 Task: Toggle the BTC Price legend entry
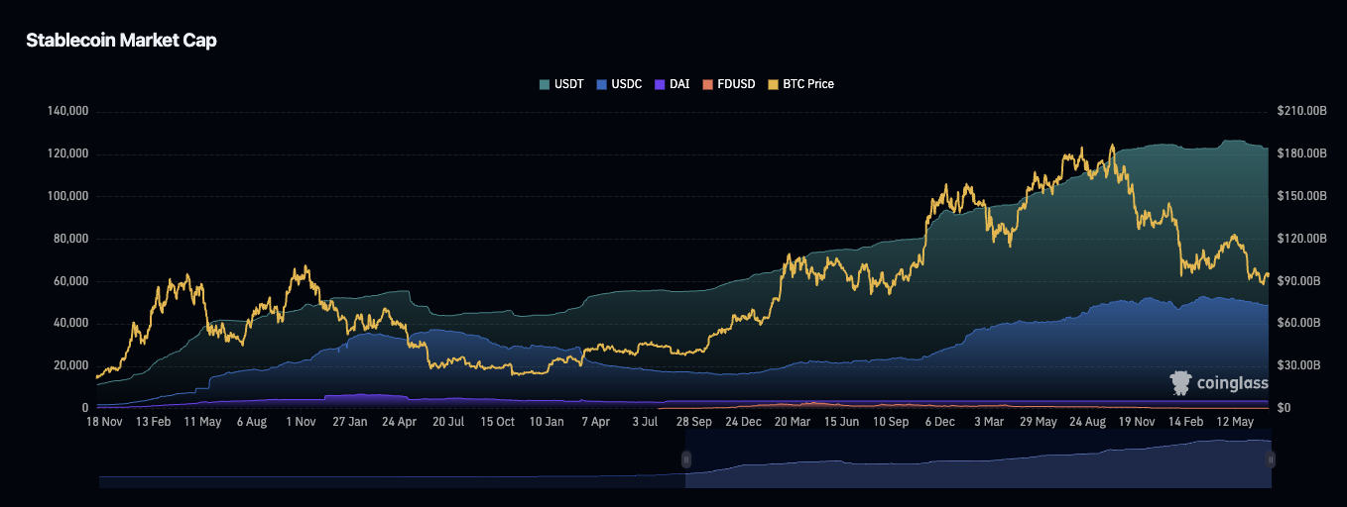(801, 84)
